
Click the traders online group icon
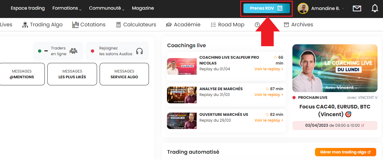pos(74,51)
